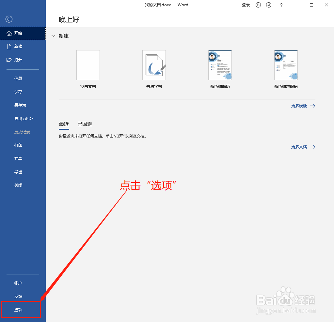Click the back arrow circle icon
This screenshot has width=334, height=322.
coord(9,19)
